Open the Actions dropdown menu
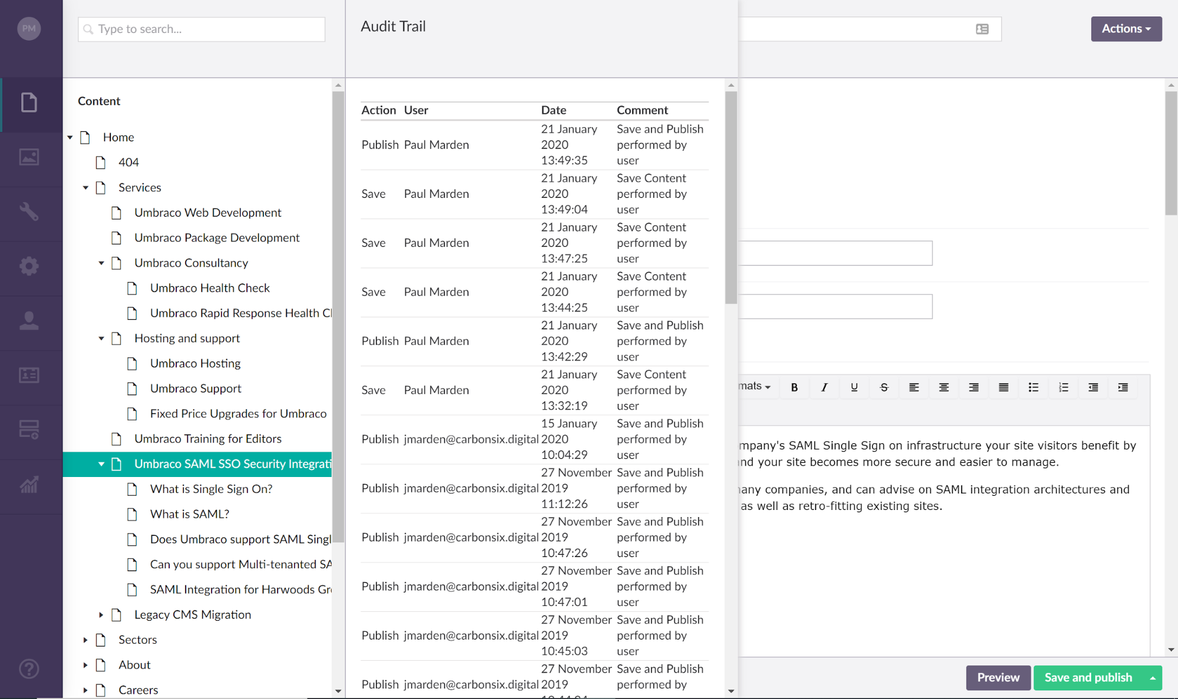This screenshot has width=1178, height=699. click(x=1126, y=28)
